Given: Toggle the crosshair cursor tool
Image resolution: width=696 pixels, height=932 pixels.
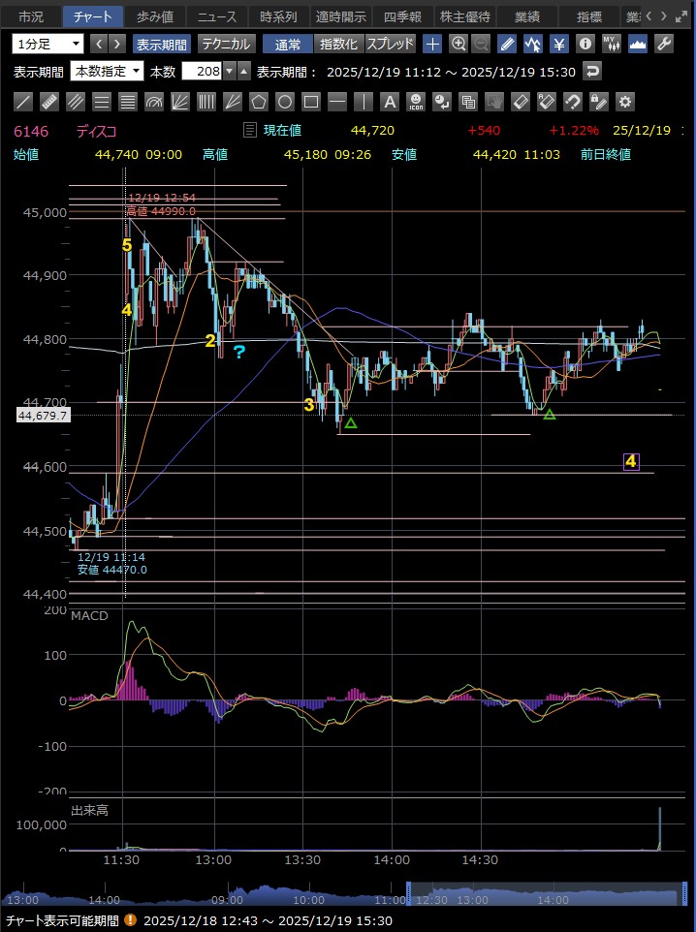Looking at the screenshot, I should (433, 44).
